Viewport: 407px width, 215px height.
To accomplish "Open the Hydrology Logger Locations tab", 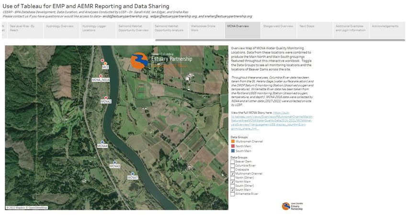I will 98,30.
